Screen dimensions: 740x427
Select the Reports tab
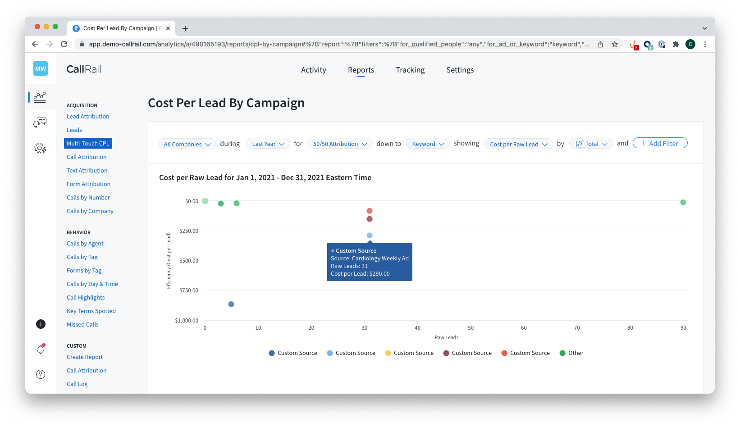[x=361, y=70]
